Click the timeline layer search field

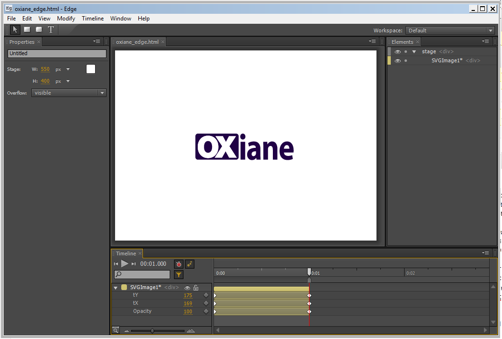pos(142,275)
